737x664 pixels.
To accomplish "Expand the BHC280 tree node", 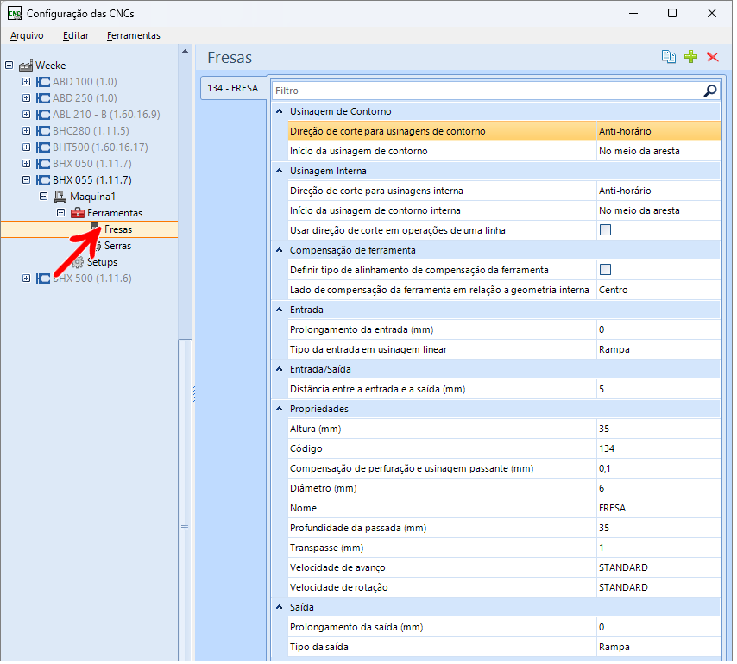I will click(26, 131).
